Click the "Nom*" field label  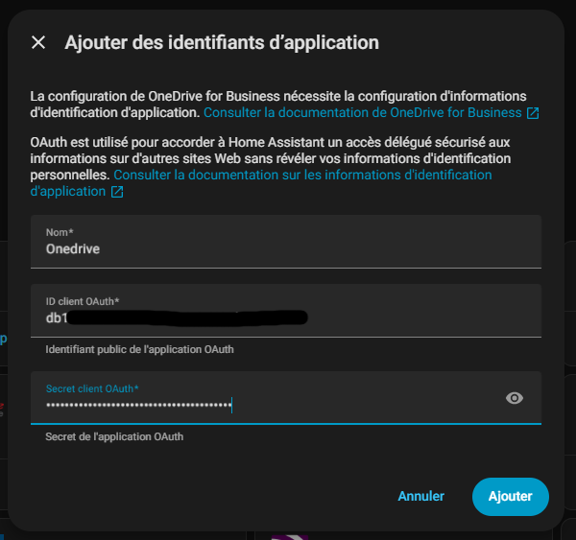click(x=60, y=232)
